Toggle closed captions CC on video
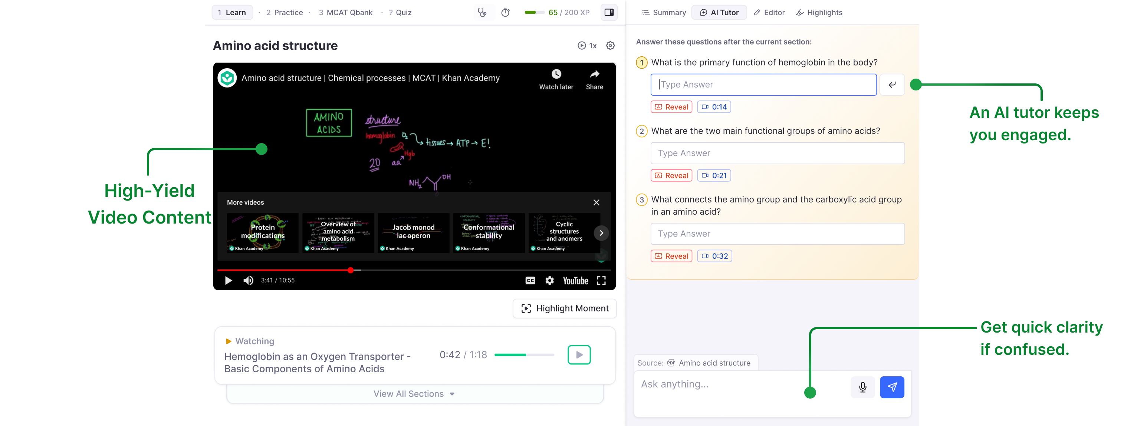This screenshot has width=1124, height=426. click(530, 281)
